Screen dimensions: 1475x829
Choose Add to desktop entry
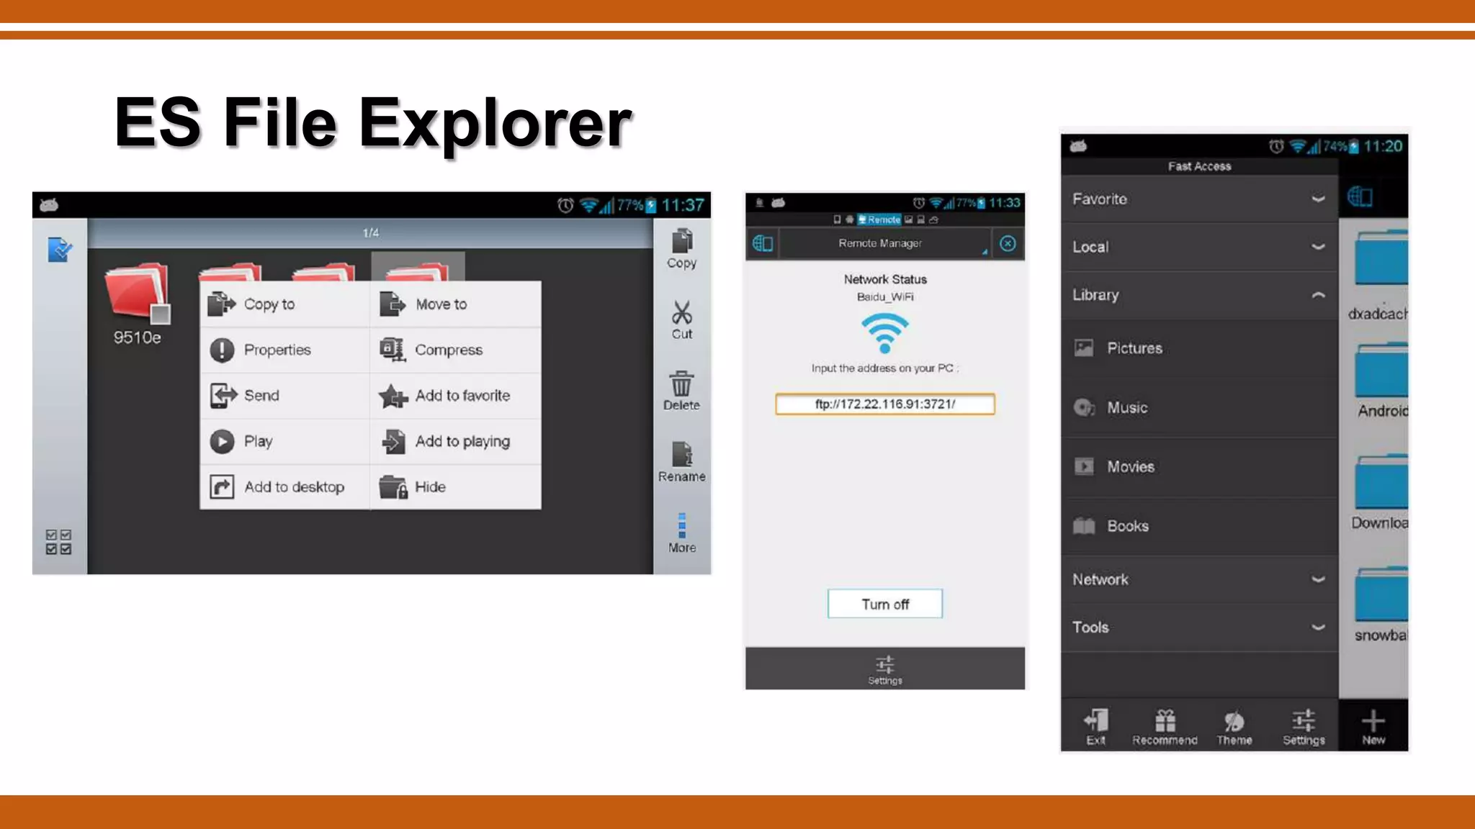point(284,487)
